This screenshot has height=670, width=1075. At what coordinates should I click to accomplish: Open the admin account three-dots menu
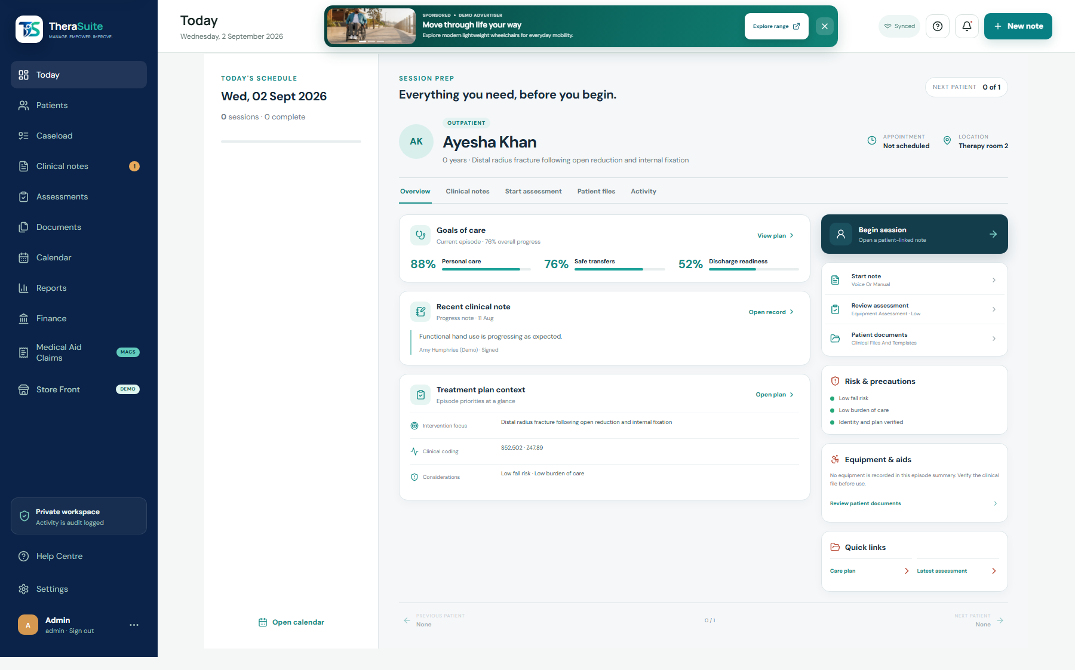pos(134,625)
